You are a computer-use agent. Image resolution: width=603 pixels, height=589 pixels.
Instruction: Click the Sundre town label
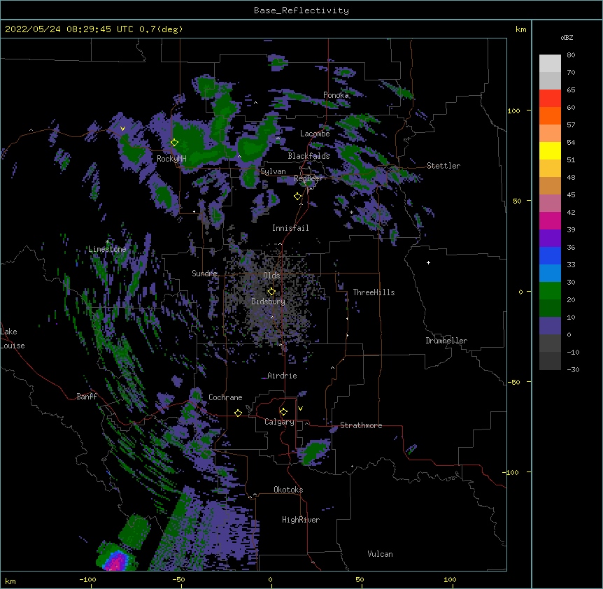coord(204,274)
